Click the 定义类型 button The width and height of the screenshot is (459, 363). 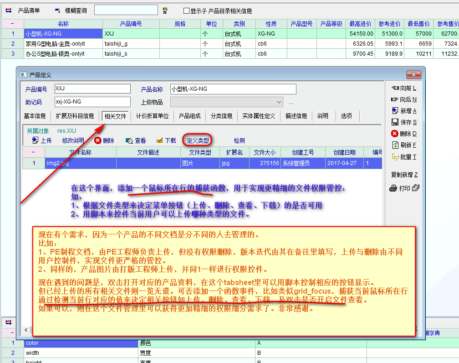(198, 140)
